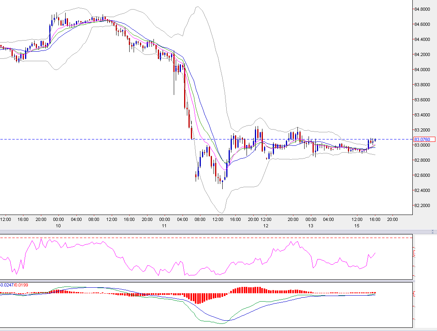Click the date label 10 on time axis
The image size is (437, 331).
point(58,226)
